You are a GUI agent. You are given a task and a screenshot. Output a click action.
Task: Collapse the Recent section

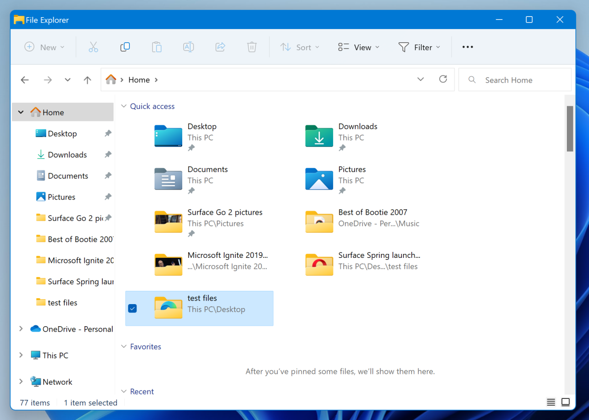pyautogui.click(x=124, y=392)
